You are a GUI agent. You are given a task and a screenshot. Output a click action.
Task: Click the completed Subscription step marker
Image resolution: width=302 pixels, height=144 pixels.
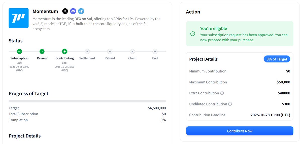[19, 51]
